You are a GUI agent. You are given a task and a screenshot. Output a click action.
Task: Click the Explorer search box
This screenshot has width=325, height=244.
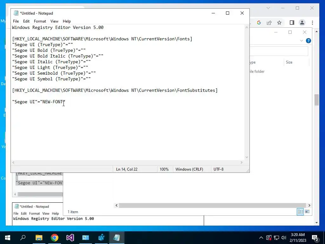click(279, 51)
